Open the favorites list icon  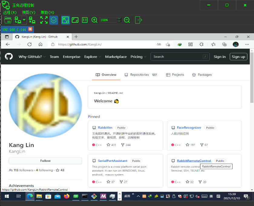(x=213, y=44)
